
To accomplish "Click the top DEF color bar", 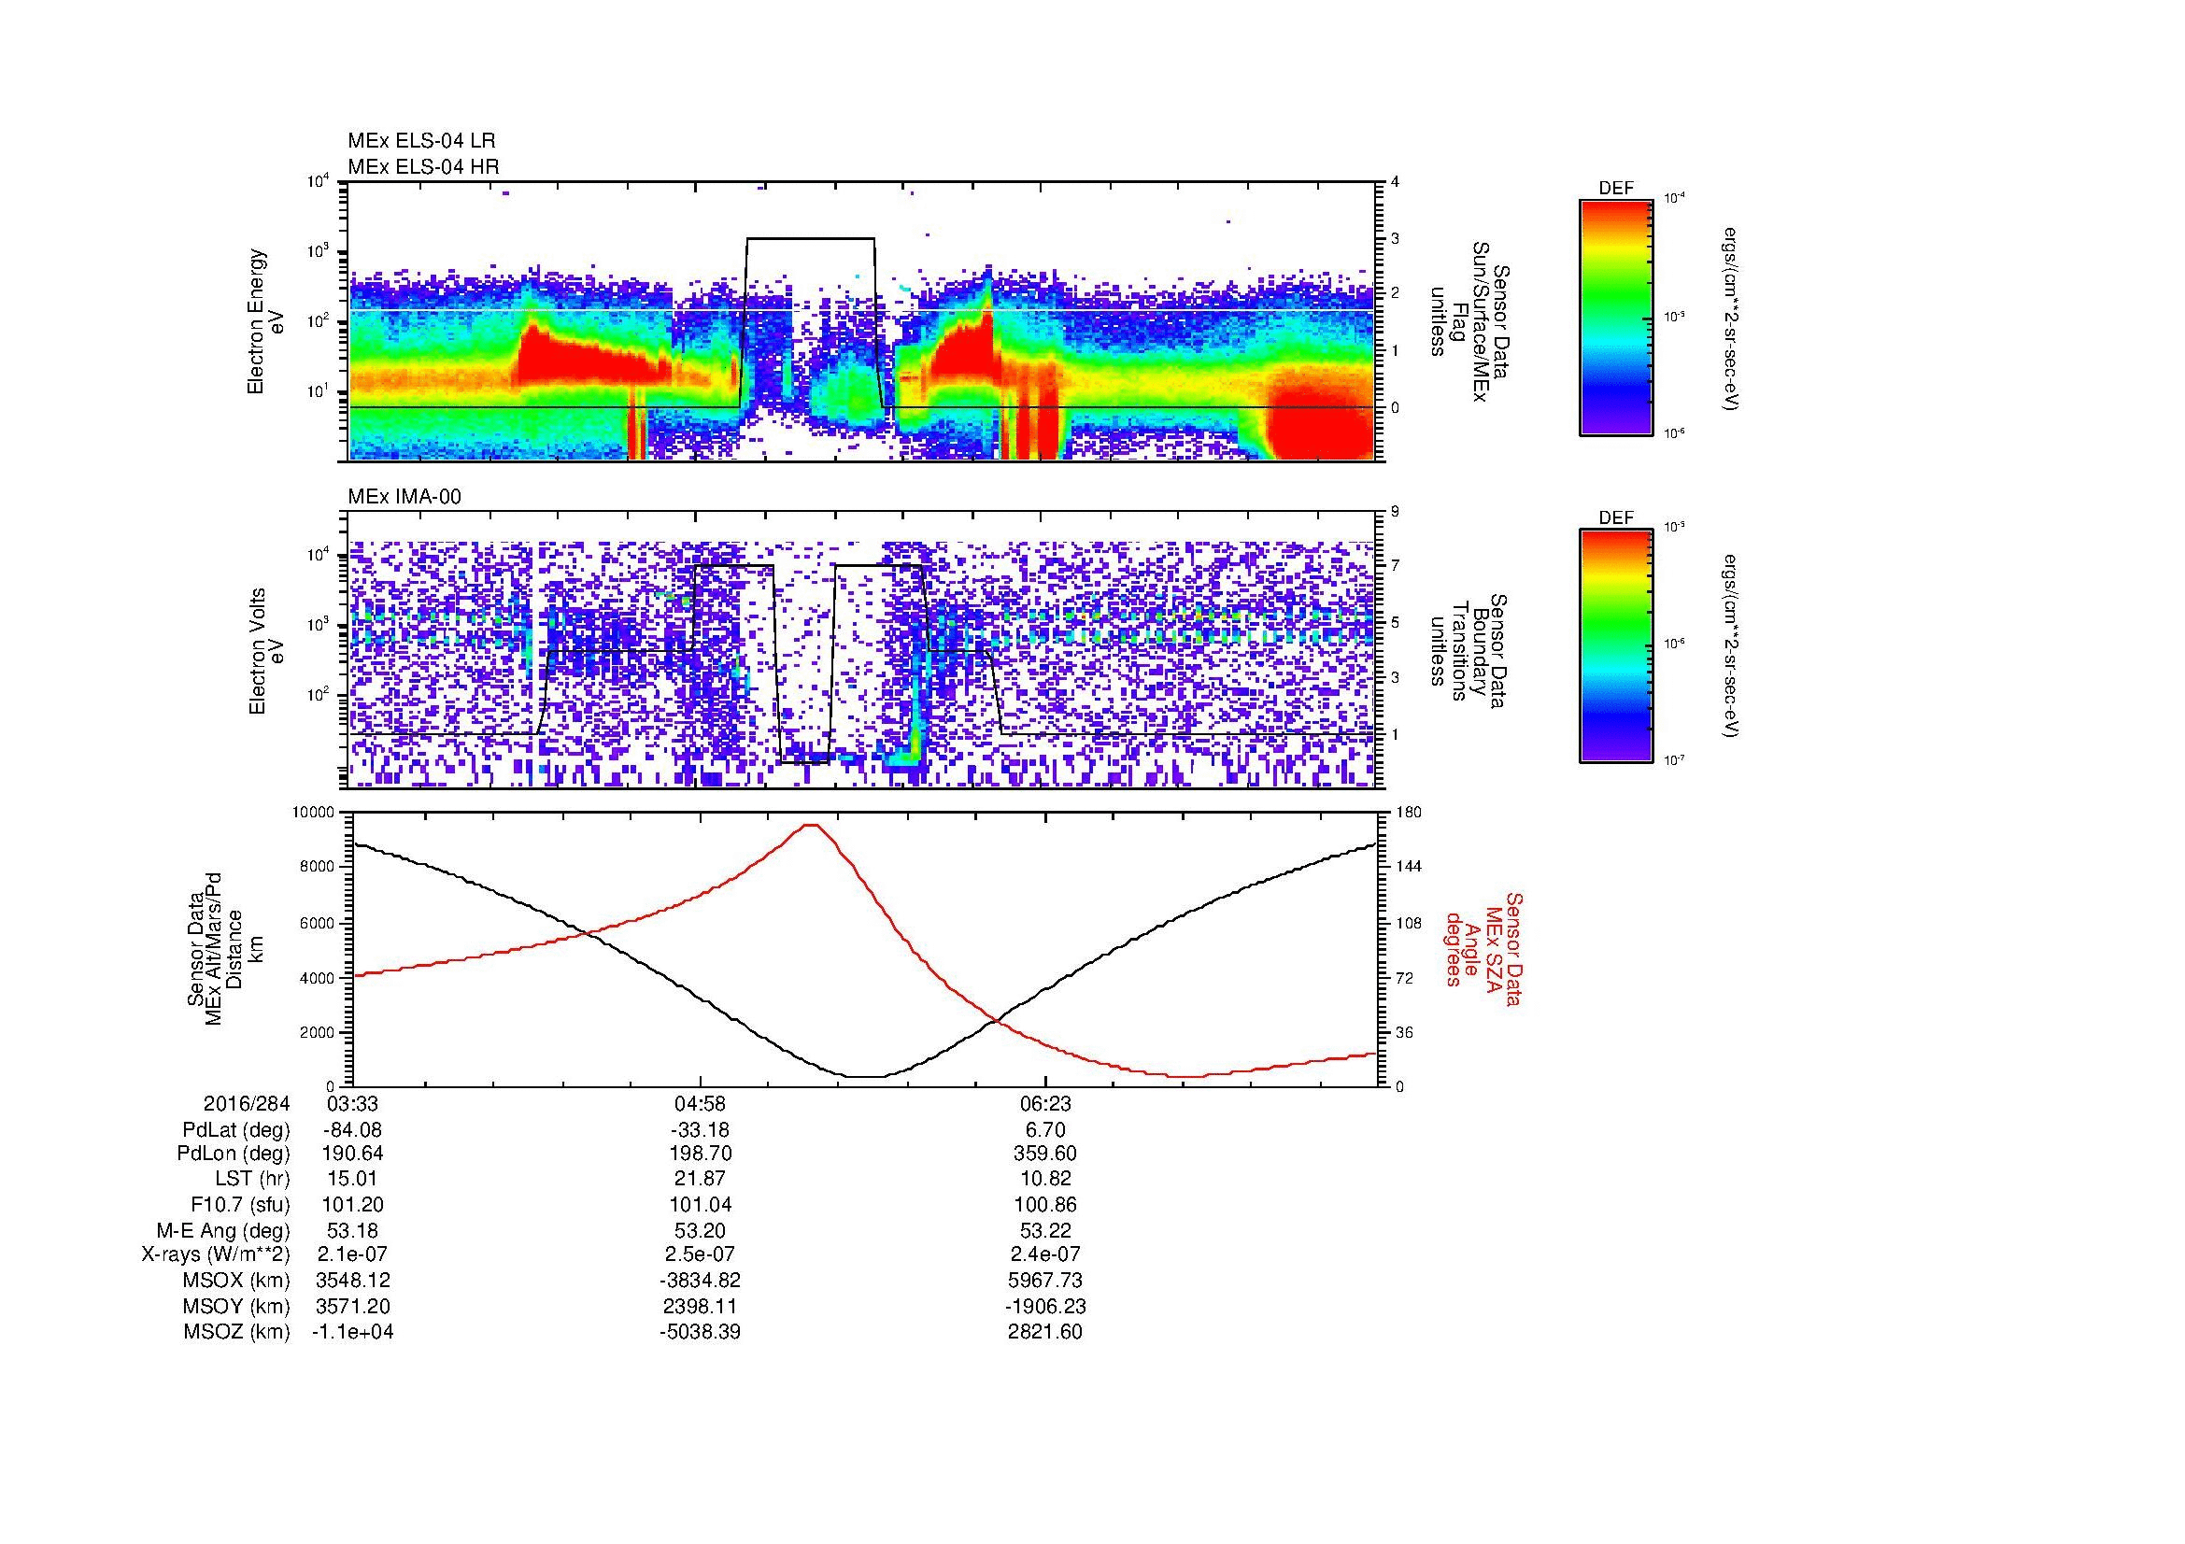I will click(1616, 317).
